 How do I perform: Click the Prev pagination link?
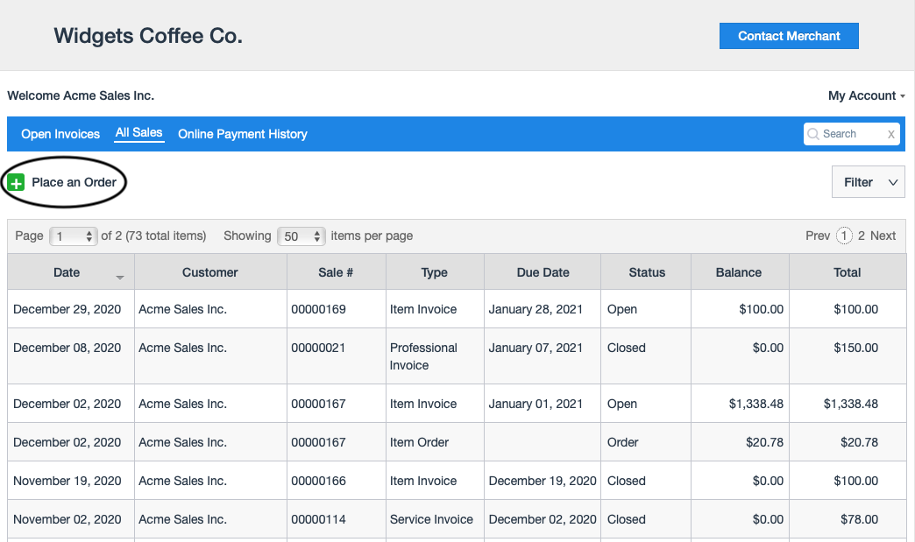click(817, 236)
